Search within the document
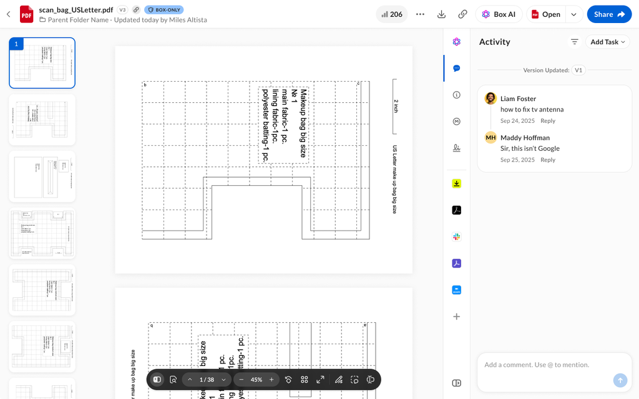The width and height of the screenshot is (639, 399). [173, 380]
